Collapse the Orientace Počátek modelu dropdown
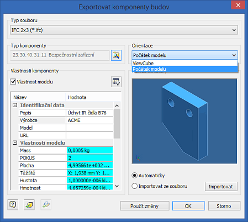 184,55
